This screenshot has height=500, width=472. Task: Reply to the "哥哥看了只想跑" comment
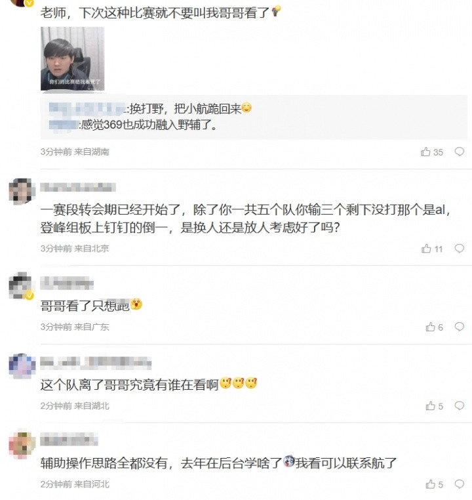pos(459,327)
